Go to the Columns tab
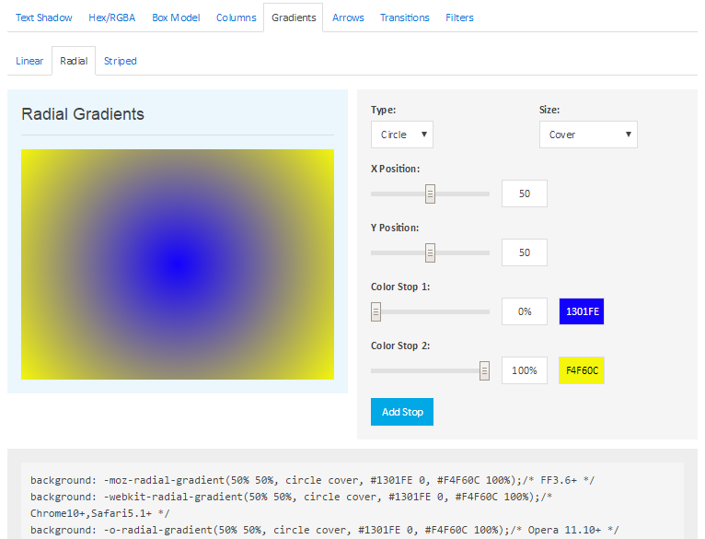 click(236, 18)
